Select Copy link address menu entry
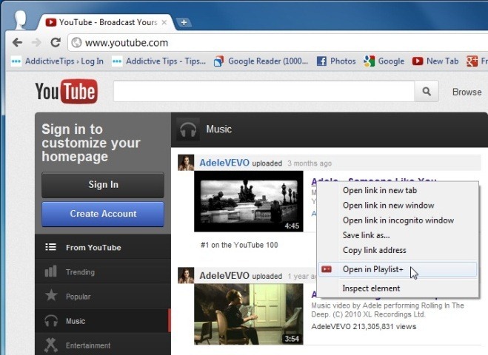This screenshot has height=355, width=488. coord(374,250)
